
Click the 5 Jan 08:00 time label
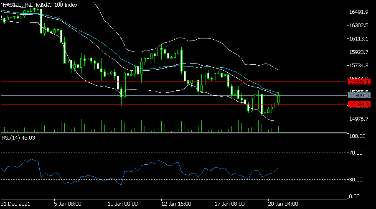[x=68, y=204]
